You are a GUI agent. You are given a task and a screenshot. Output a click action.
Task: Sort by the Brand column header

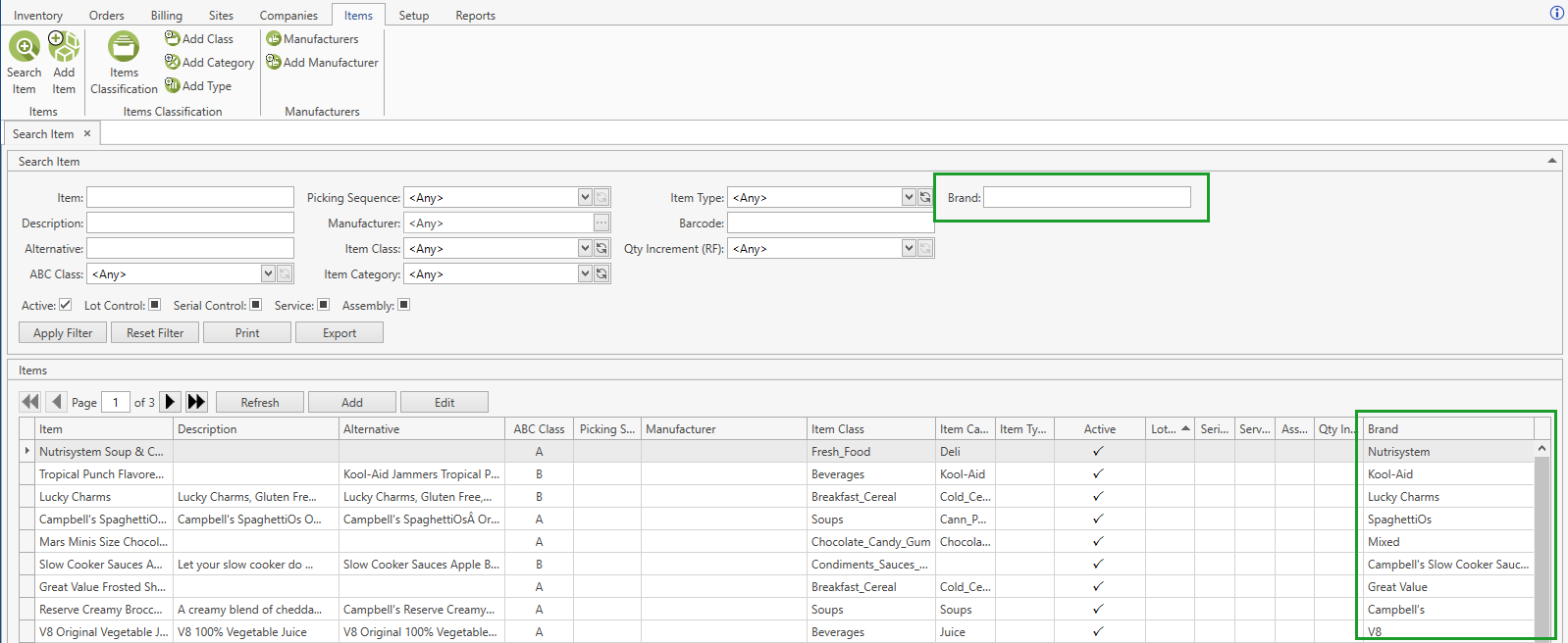(x=1448, y=428)
